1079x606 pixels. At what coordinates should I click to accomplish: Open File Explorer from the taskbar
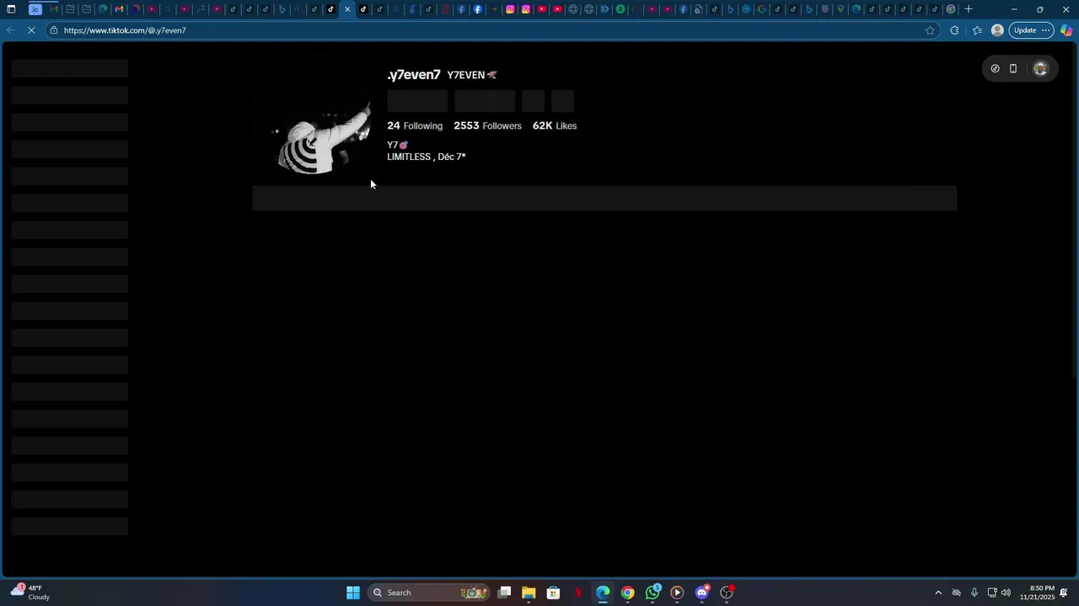point(529,593)
